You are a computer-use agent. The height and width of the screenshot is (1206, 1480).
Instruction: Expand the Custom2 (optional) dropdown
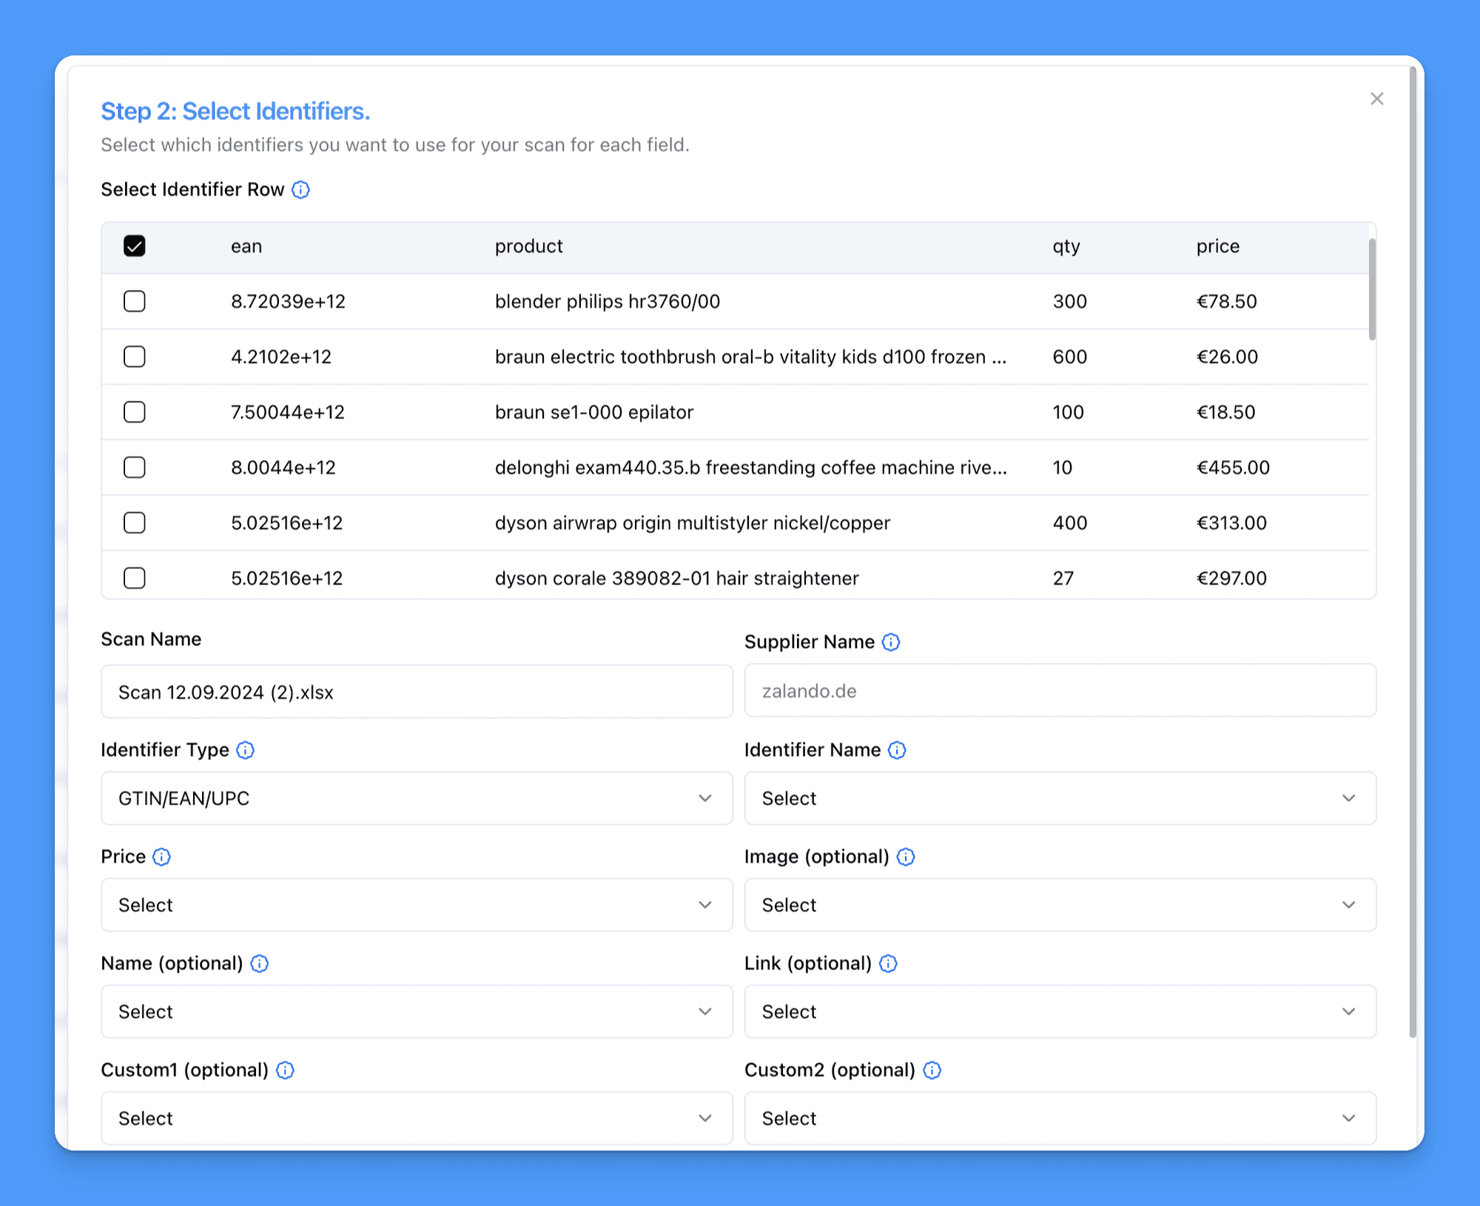(x=1060, y=1118)
